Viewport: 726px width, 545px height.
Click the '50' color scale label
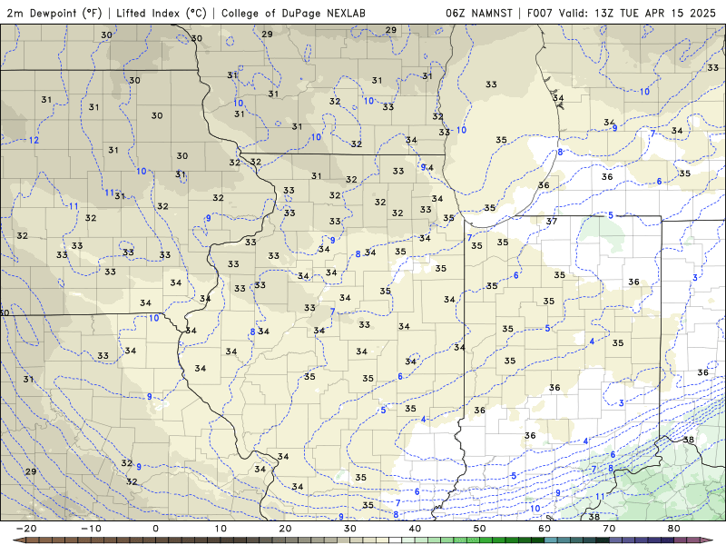pos(480,529)
